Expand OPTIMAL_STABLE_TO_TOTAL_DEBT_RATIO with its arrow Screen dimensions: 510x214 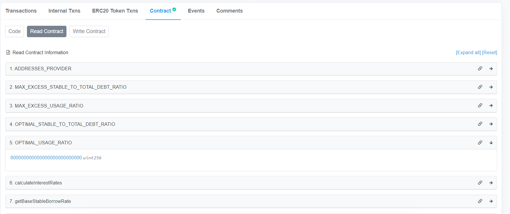491,124
